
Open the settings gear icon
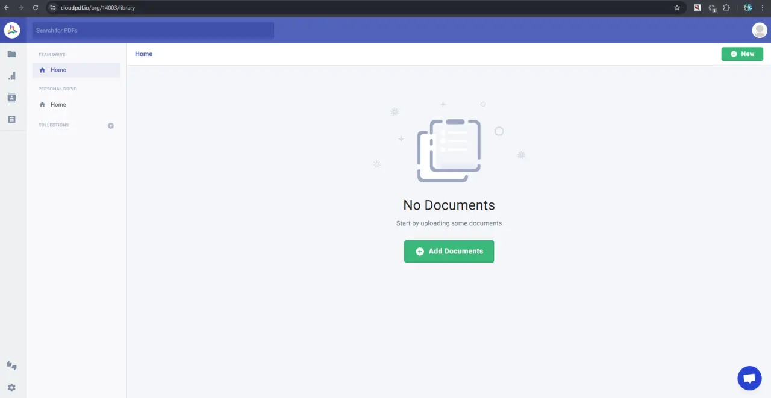pyautogui.click(x=11, y=388)
